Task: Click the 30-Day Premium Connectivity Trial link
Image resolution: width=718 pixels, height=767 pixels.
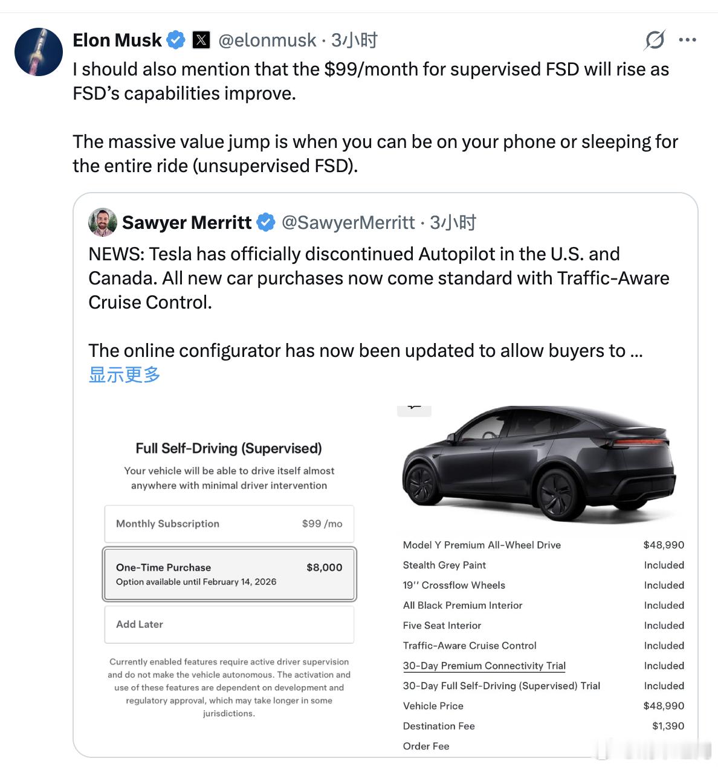Action: tap(484, 666)
